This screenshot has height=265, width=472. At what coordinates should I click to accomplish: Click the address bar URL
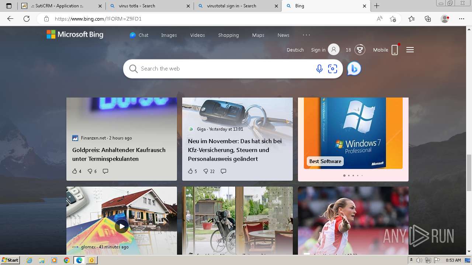coord(98,19)
